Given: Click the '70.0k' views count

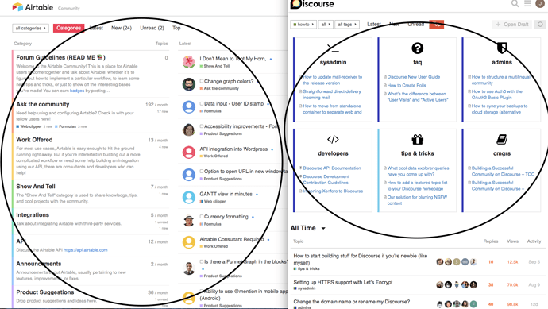Looking at the screenshot, I should (x=512, y=285).
